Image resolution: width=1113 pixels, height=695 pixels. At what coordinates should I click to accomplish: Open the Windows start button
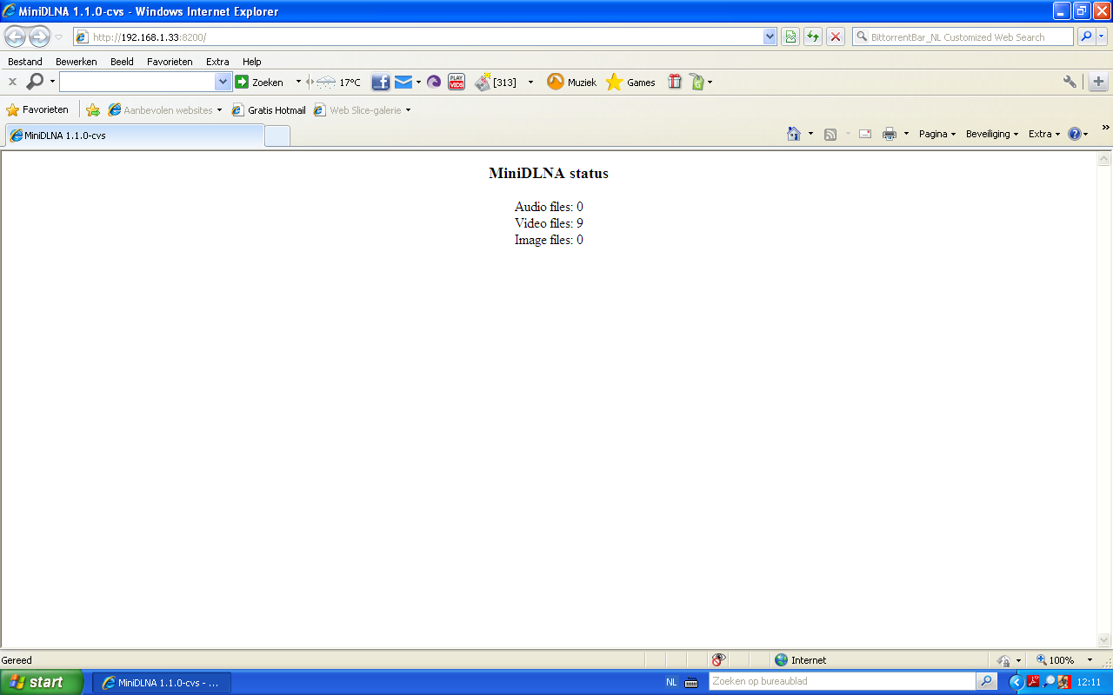coord(43,682)
